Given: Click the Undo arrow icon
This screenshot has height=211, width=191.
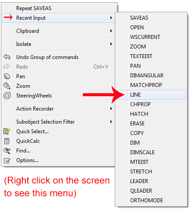Looking at the screenshot, I should point(7,57).
